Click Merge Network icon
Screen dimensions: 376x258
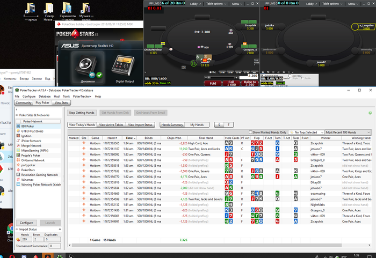pyautogui.click(x=18, y=146)
